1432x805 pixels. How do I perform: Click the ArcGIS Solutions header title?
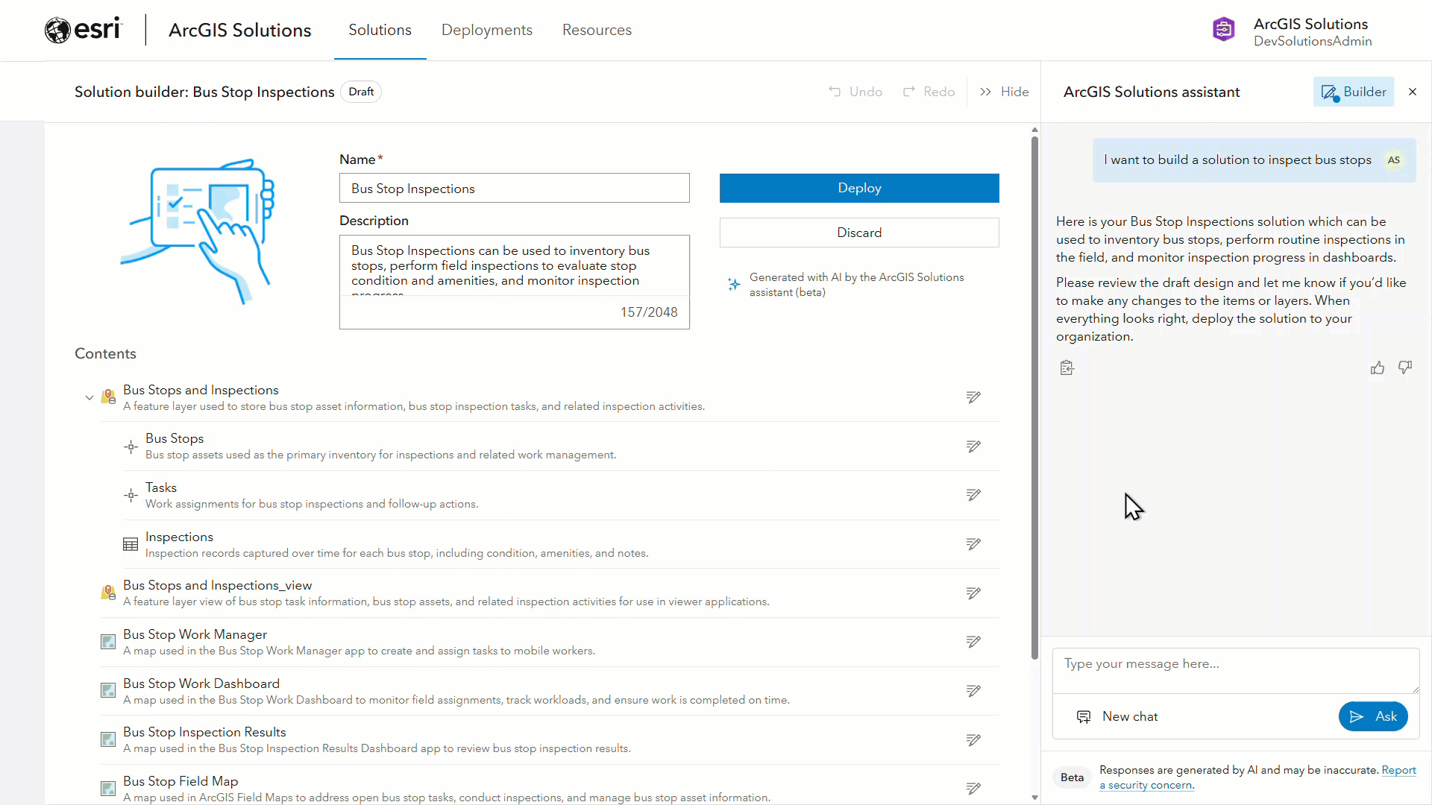[240, 30]
